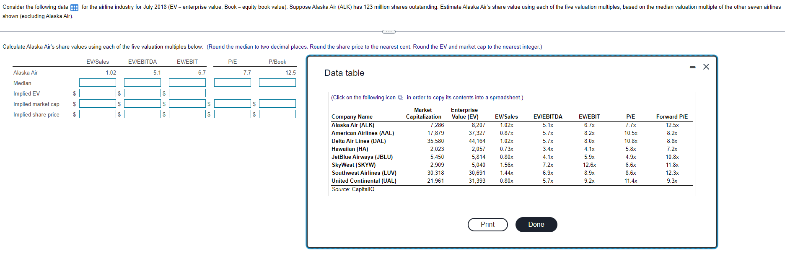
Task: Select Median field under P/Book
Action: point(277,83)
